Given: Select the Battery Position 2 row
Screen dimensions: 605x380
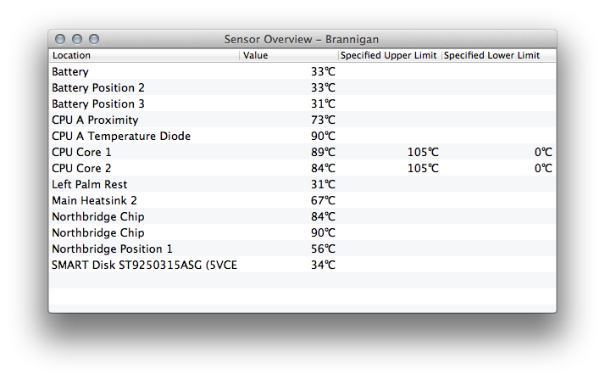Looking at the screenshot, I should pos(302,87).
